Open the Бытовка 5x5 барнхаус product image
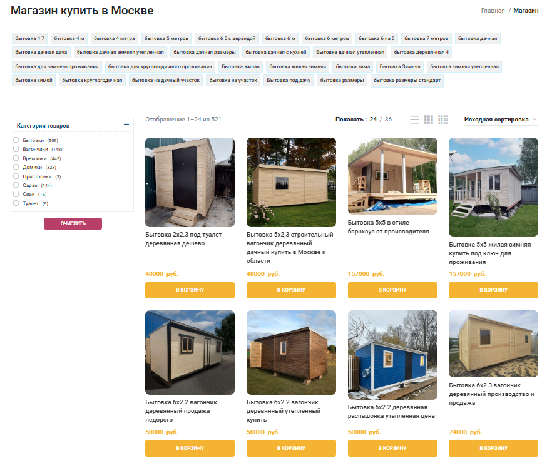542x463 pixels. pos(392,176)
